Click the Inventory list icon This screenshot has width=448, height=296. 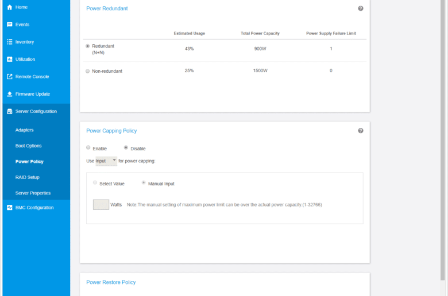click(10, 42)
